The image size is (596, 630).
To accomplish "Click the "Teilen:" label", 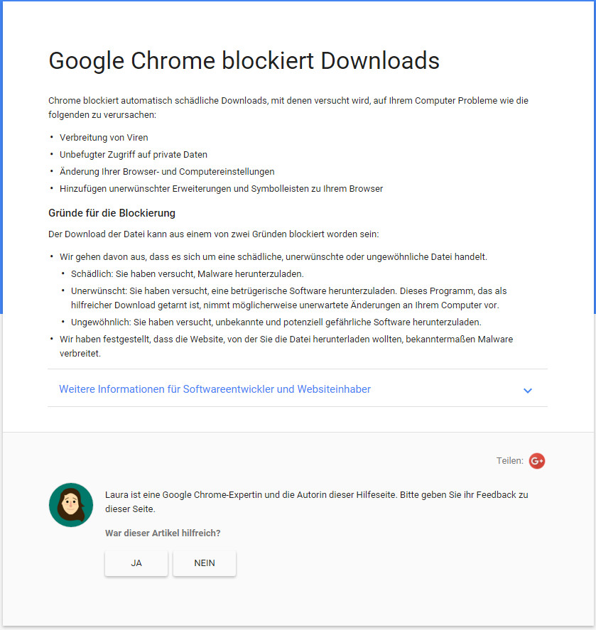I will tap(509, 461).
